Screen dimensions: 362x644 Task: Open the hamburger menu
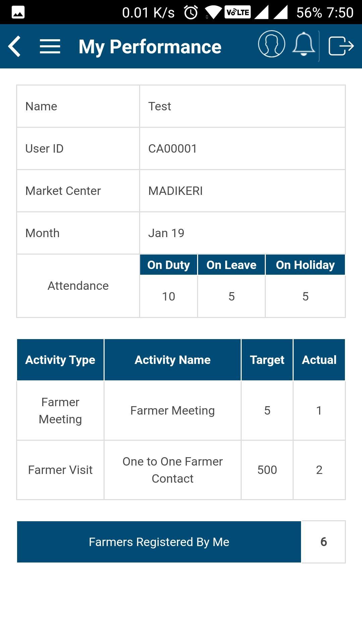pyautogui.click(x=50, y=46)
